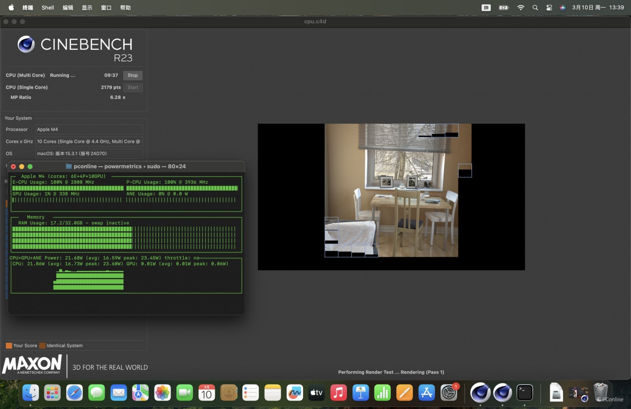631x409 pixels.
Task: Open Terminal from the Dock
Action: (x=524, y=393)
